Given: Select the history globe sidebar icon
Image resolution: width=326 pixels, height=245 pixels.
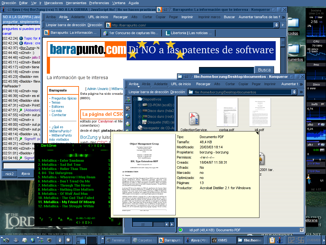Looking at the screenshot, I should (128, 116).
